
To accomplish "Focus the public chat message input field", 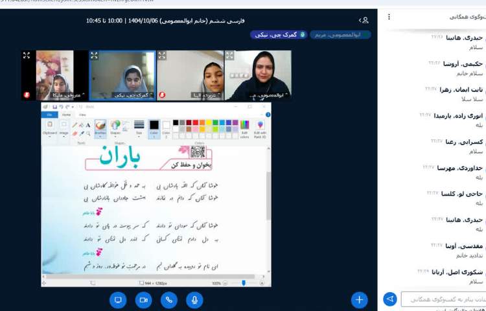I will (443, 299).
